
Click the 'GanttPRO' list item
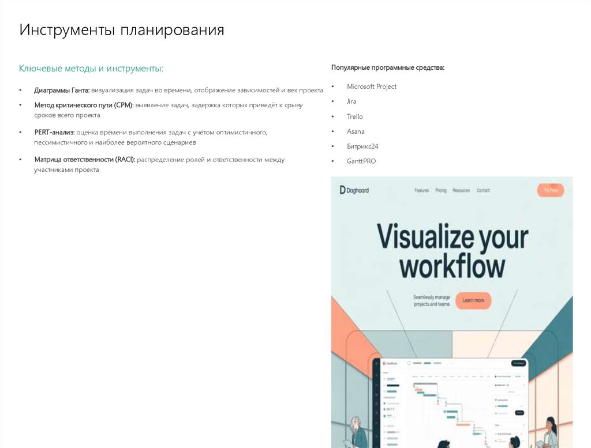[361, 161]
